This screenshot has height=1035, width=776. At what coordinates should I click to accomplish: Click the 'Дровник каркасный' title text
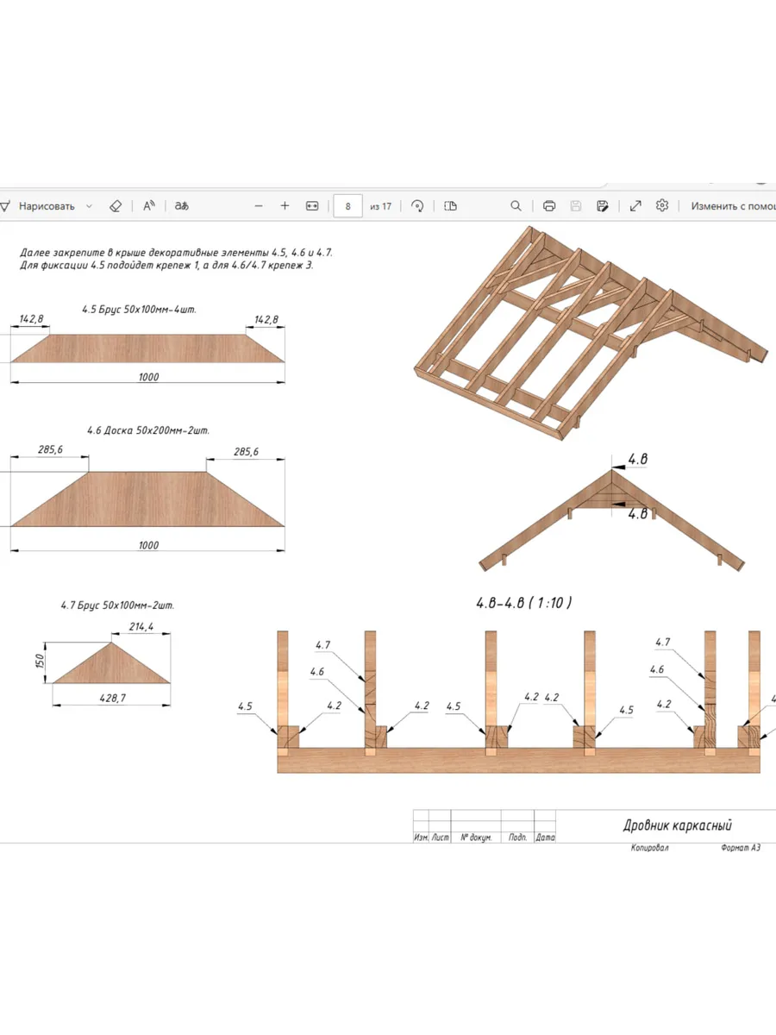click(x=677, y=825)
